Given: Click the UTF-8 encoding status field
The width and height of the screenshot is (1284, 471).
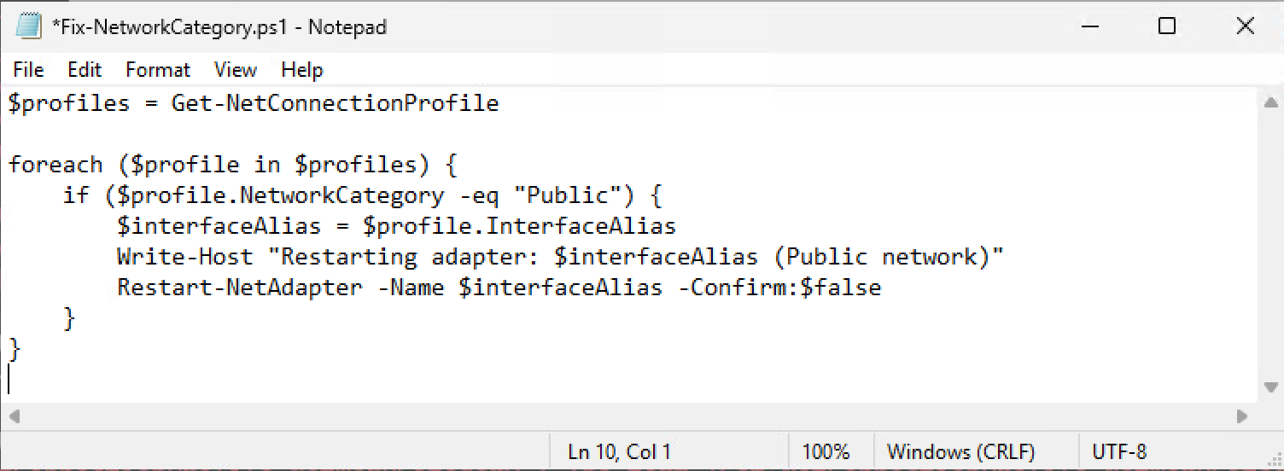Looking at the screenshot, I should 1119,451.
